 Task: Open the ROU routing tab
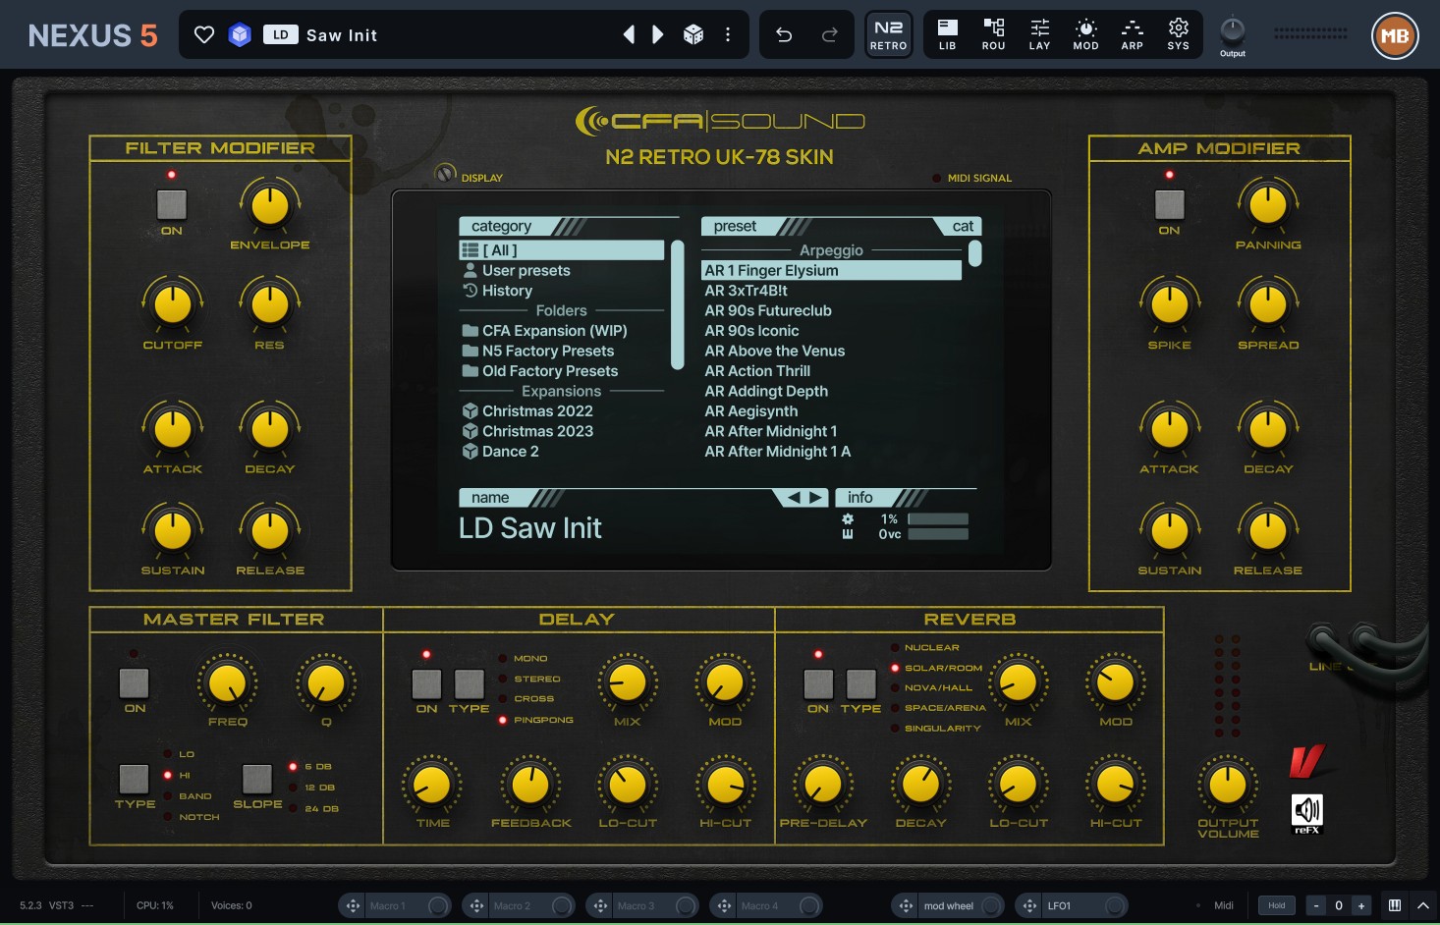point(993,34)
